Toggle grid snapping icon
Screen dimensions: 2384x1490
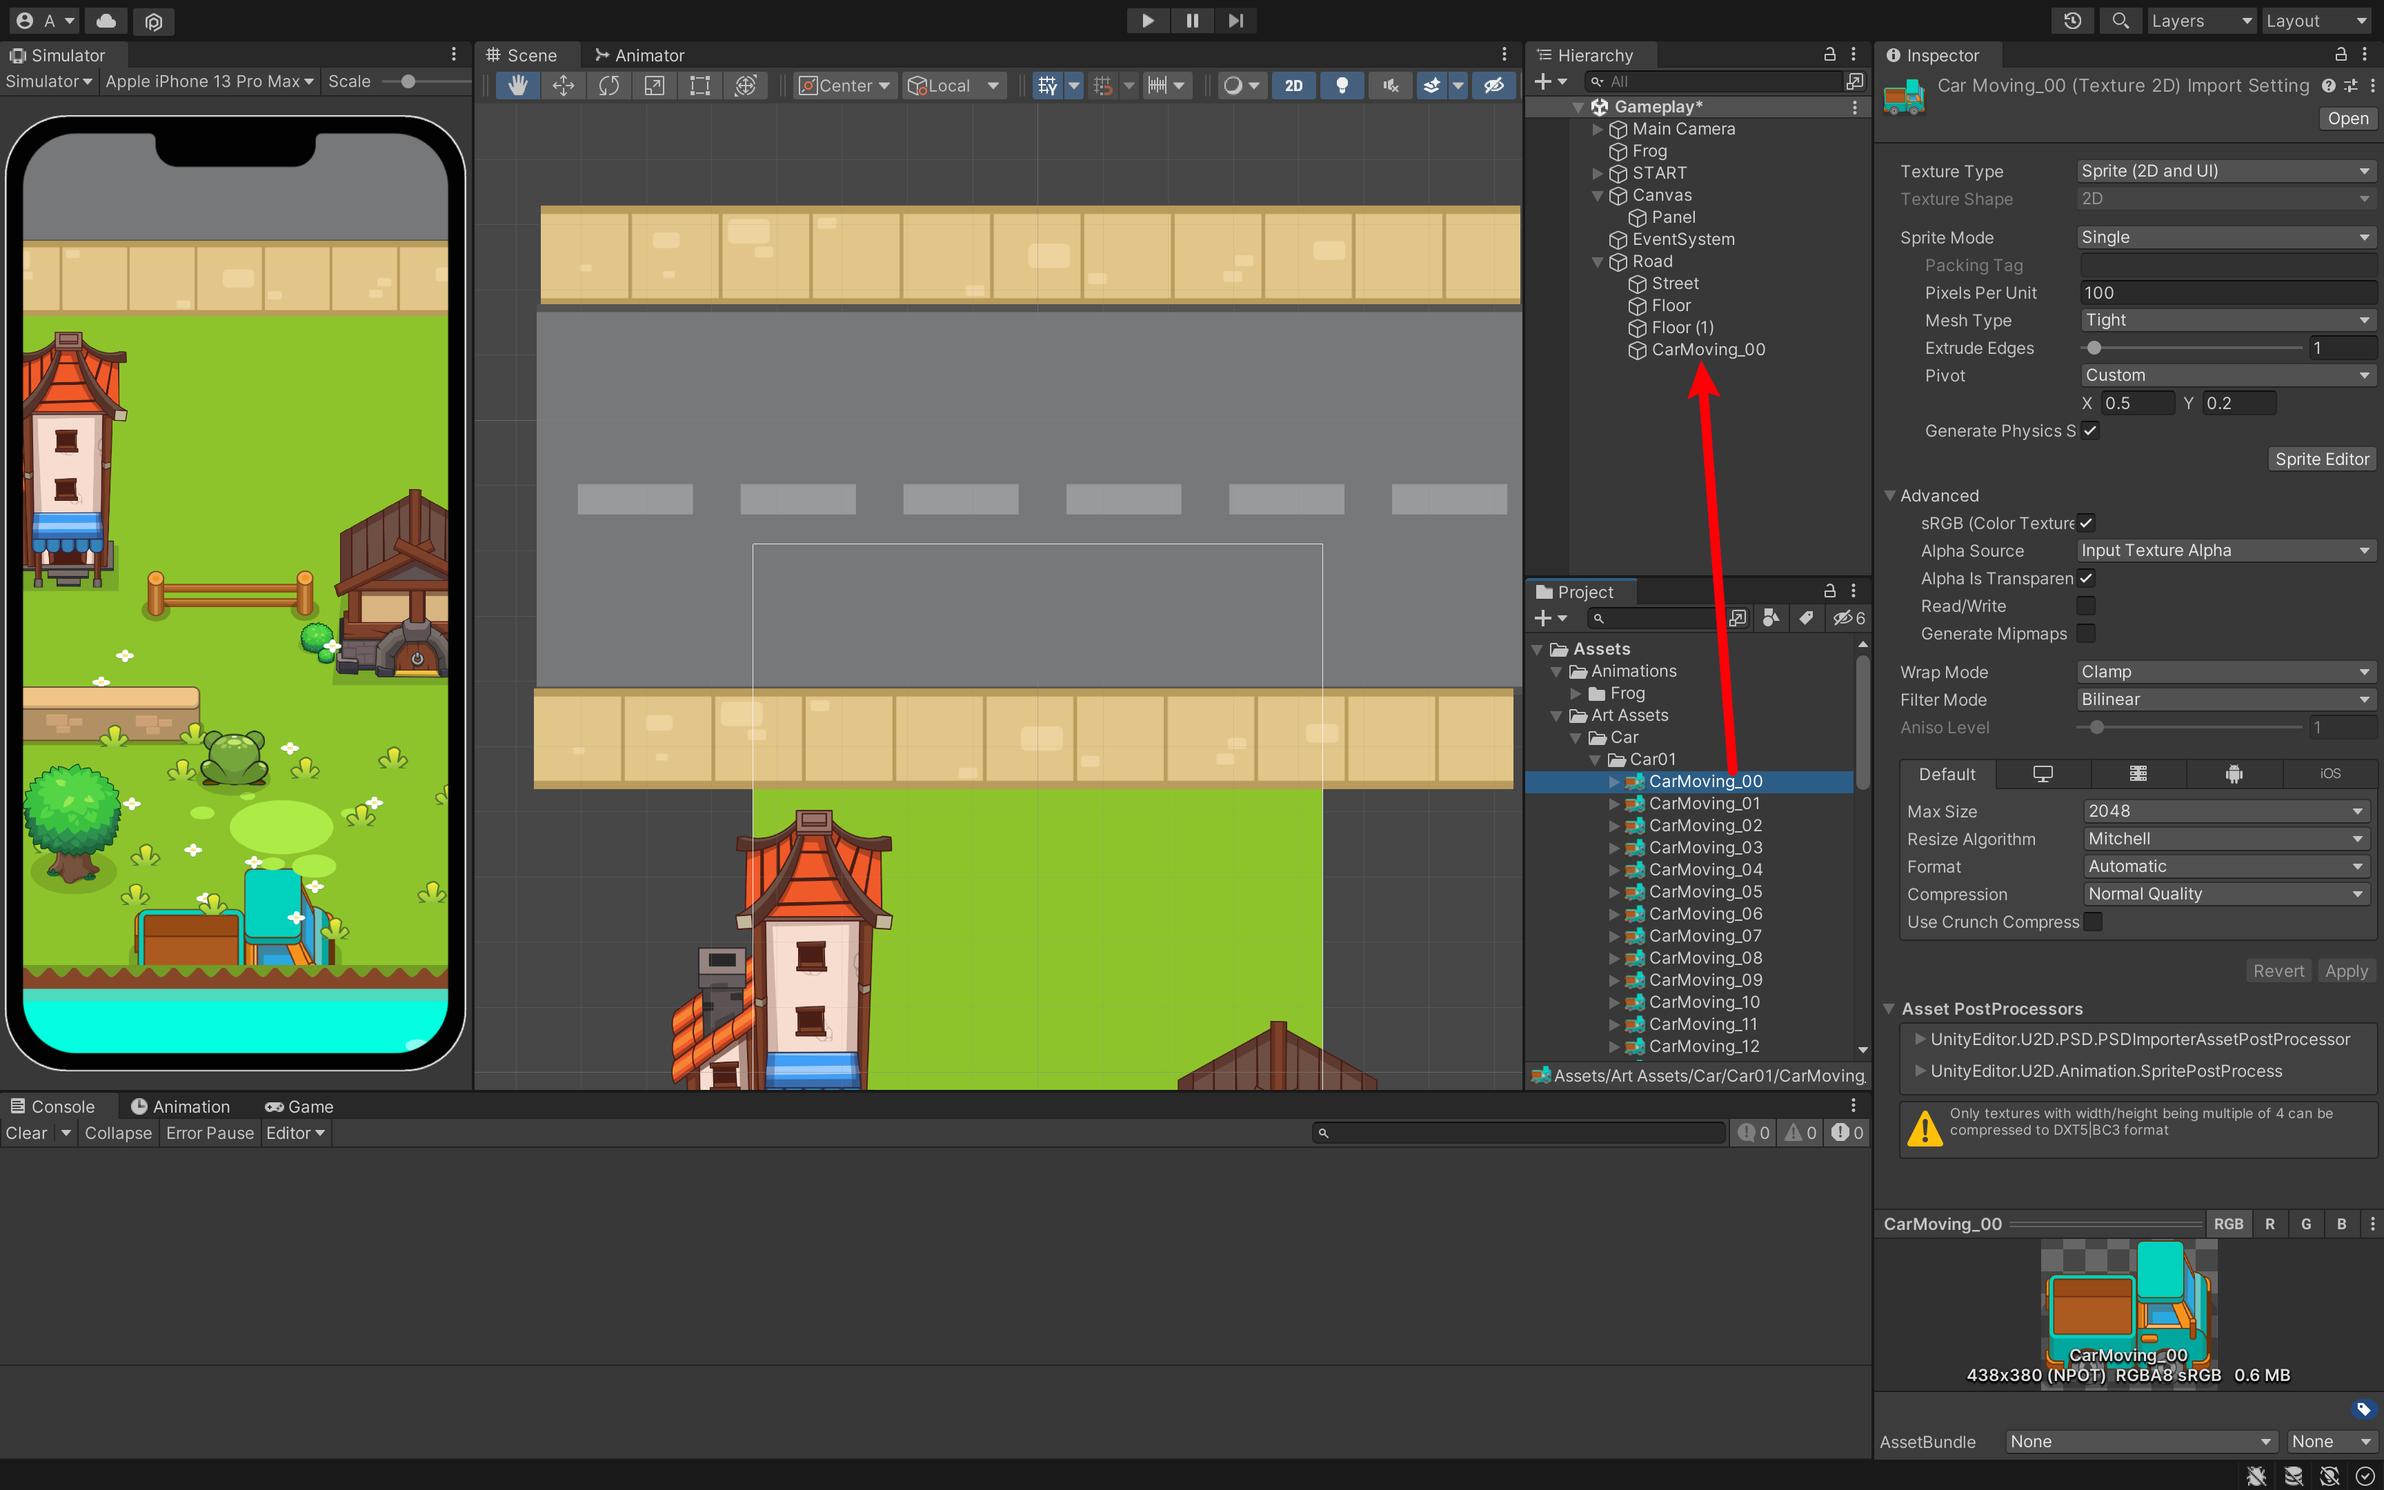tap(1102, 86)
